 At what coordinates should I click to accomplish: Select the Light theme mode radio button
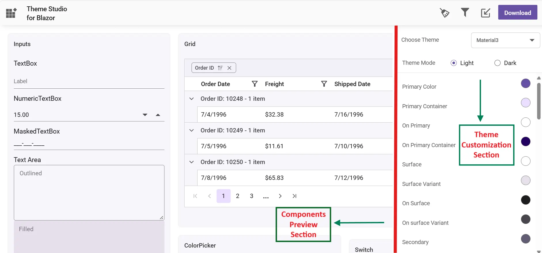pyautogui.click(x=454, y=63)
